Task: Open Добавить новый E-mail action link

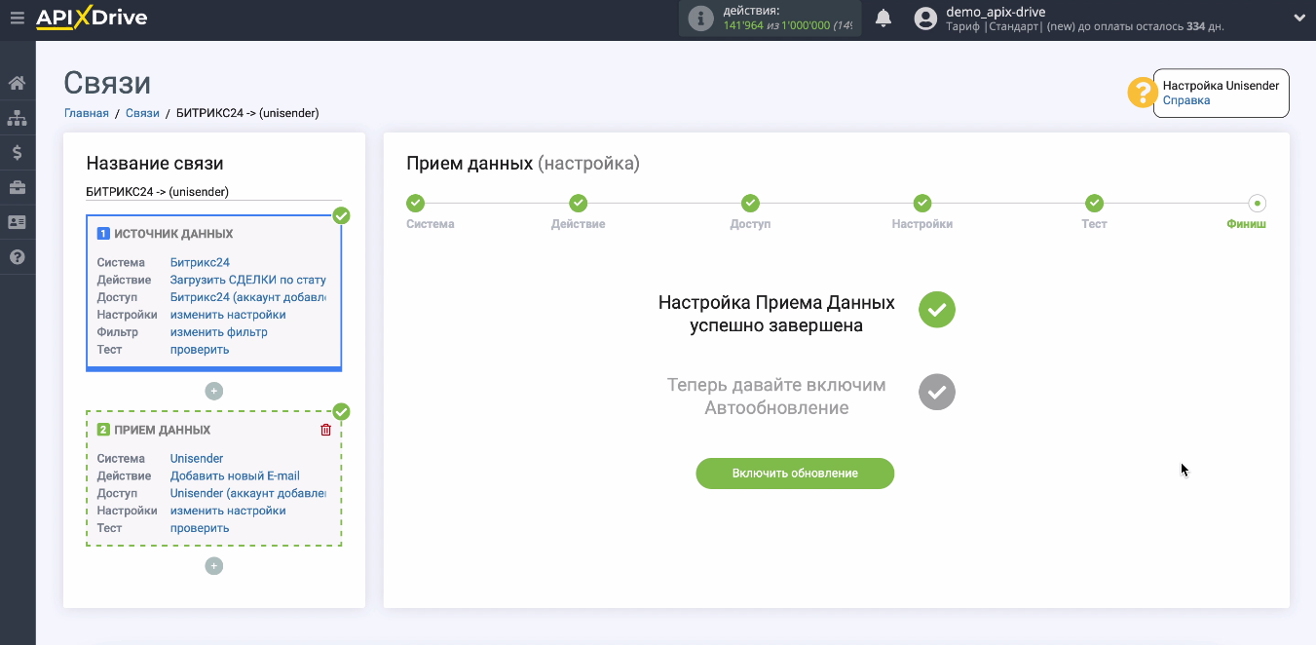Action: pos(235,475)
